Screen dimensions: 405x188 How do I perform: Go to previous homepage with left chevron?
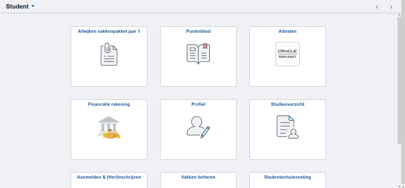(377, 7)
